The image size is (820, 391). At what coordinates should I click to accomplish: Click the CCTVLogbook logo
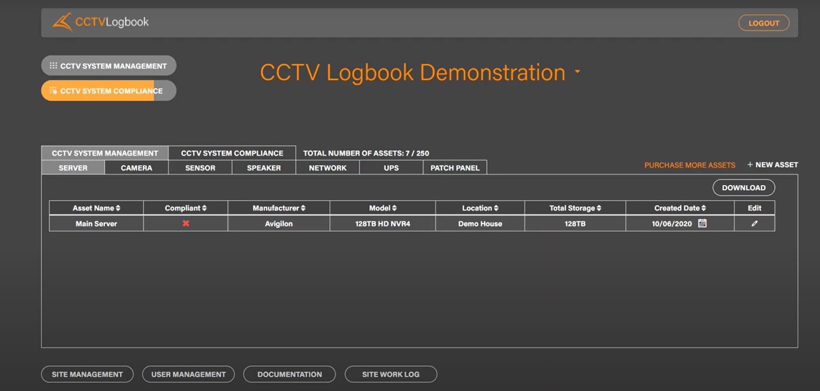click(x=100, y=22)
